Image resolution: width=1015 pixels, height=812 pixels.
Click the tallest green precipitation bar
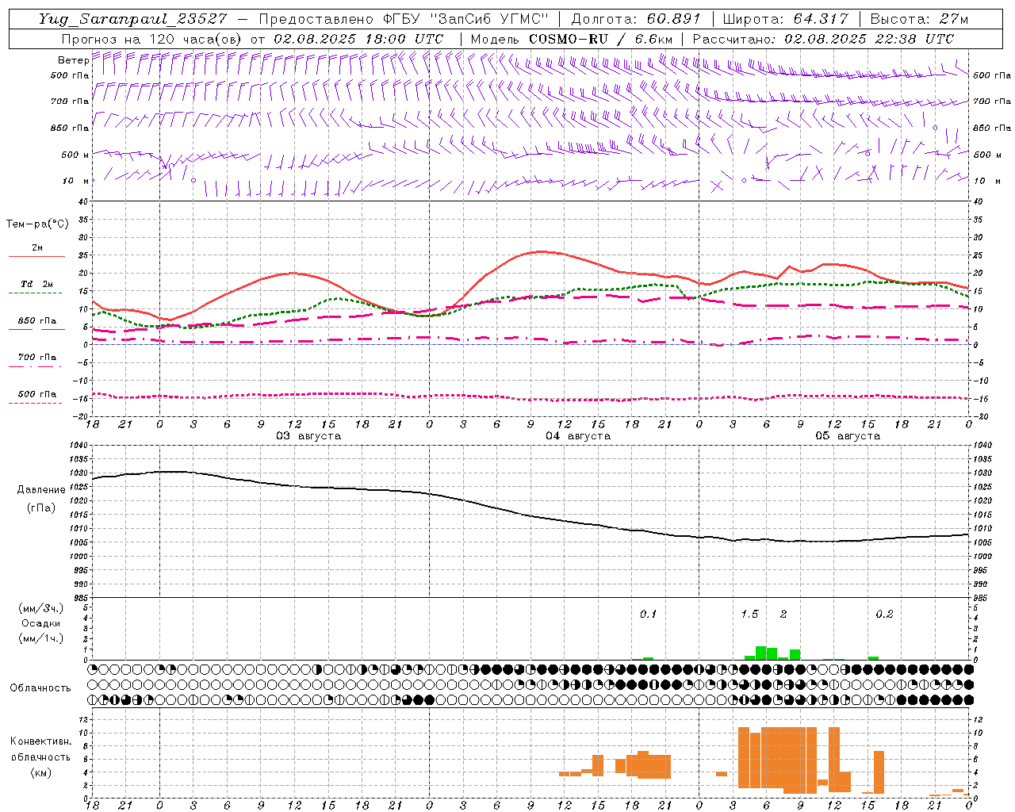point(760,653)
